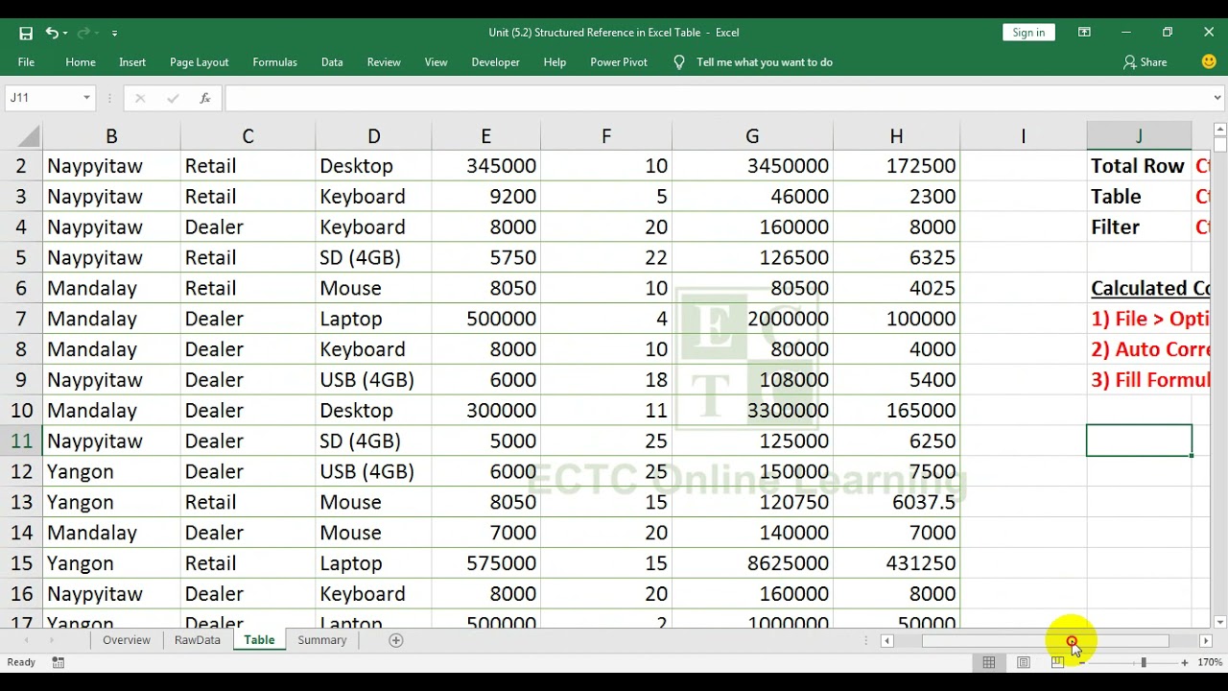This screenshot has height=691, width=1228.
Task: Click cell containing 8625000
Action: tap(752, 563)
